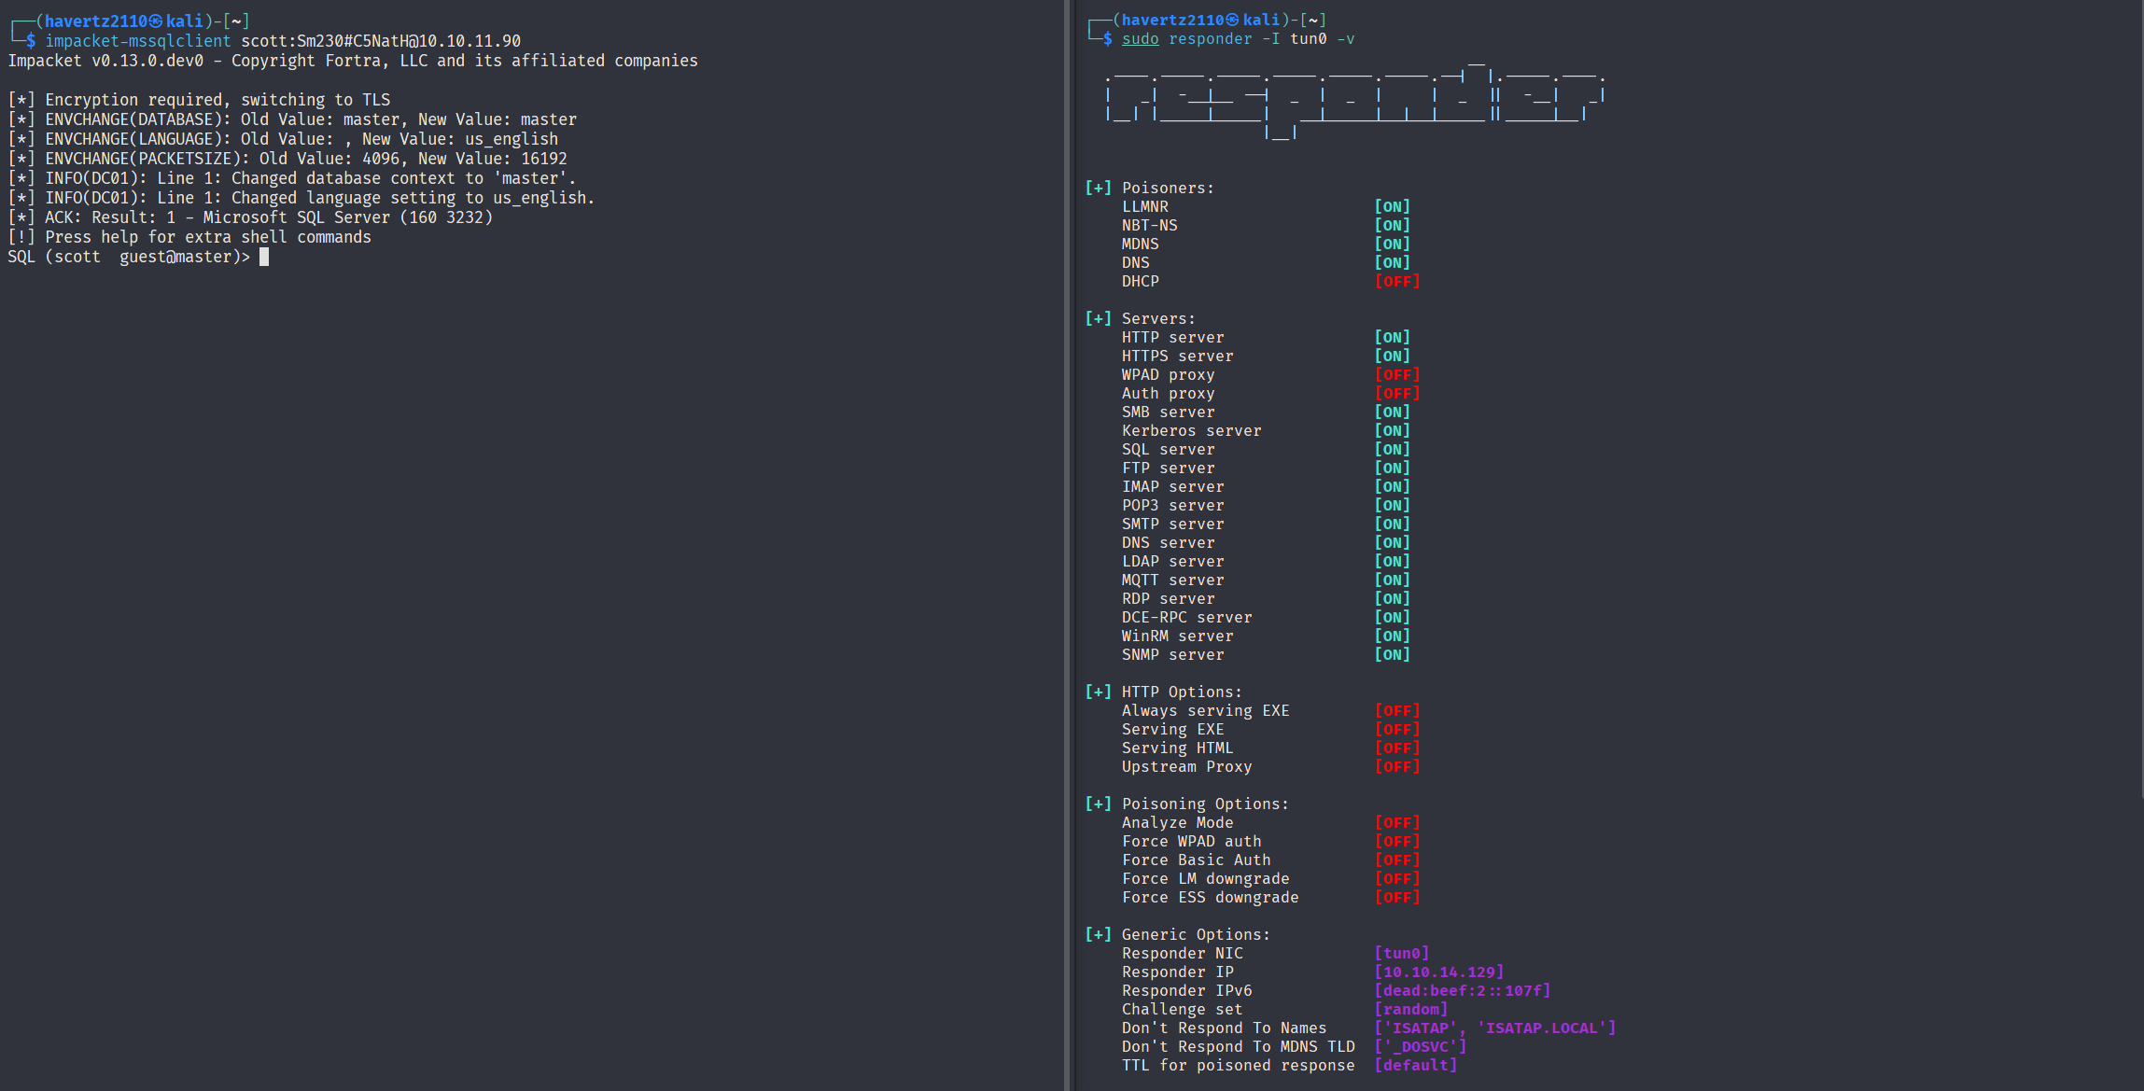
Task: Click the Kerberos server ON indicator
Action: [1392, 431]
